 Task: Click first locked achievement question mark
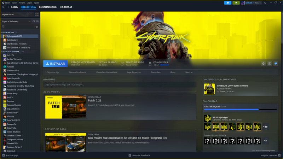tap(208, 141)
